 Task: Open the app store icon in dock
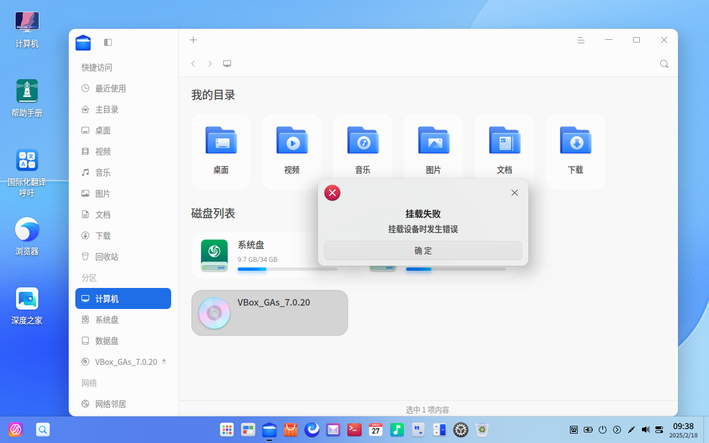[291, 429]
